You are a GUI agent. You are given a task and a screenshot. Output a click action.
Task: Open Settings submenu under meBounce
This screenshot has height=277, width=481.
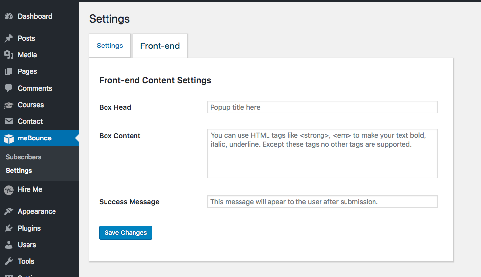coord(19,171)
